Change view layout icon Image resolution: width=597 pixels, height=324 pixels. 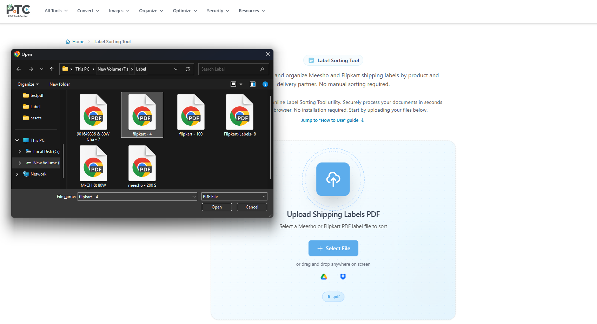[x=233, y=84]
